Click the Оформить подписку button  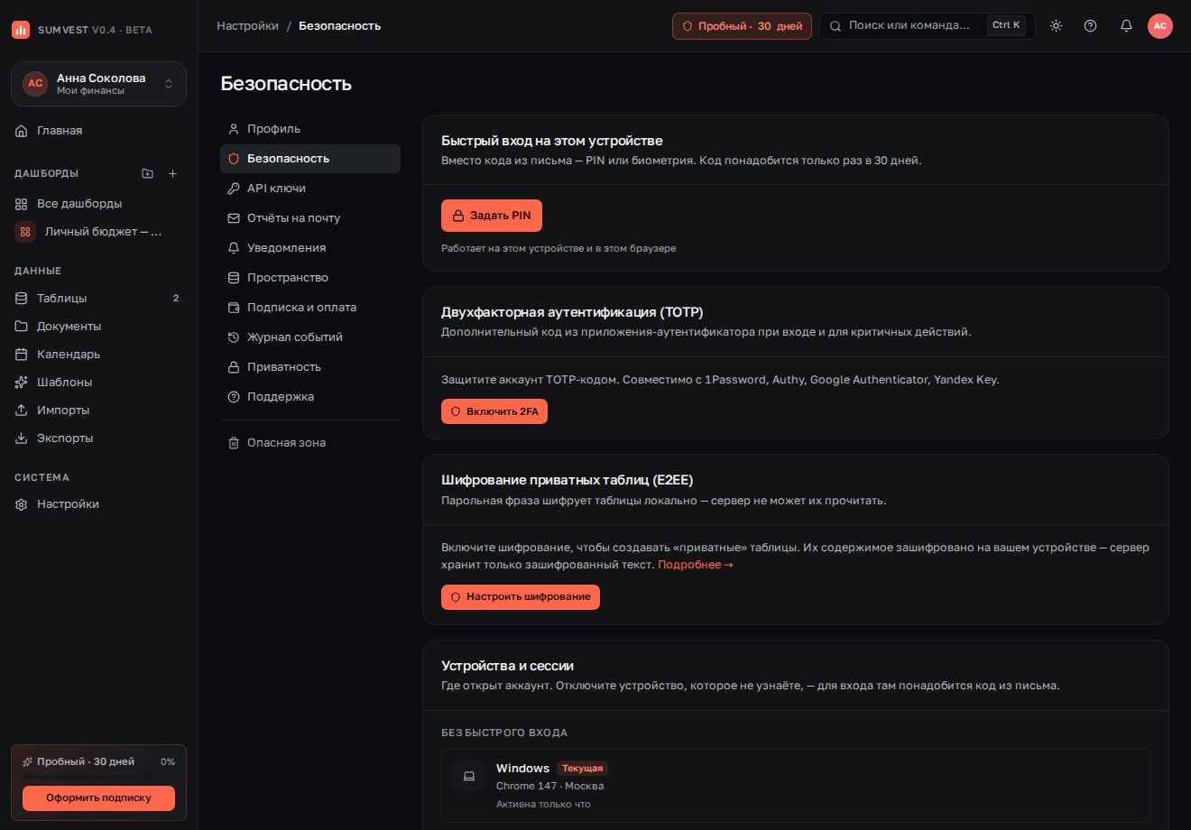[98, 798]
